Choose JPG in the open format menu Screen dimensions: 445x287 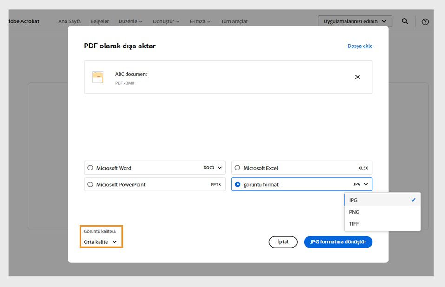(353, 200)
